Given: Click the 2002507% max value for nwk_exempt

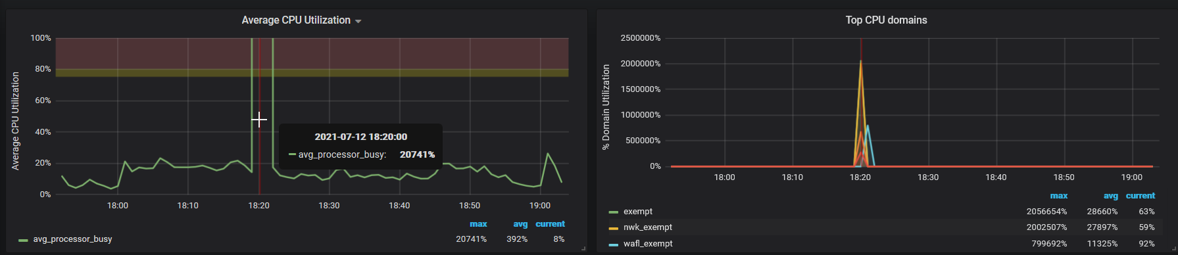Looking at the screenshot, I should (x=1047, y=227).
